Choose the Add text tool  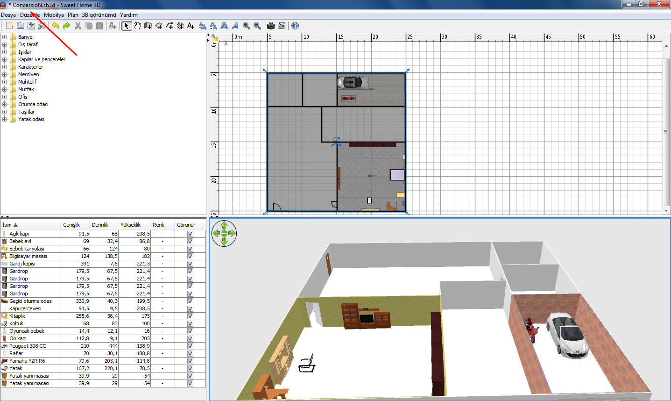[x=191, y=26]
